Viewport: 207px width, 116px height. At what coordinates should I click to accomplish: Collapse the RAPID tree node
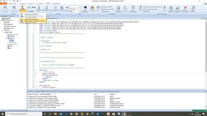tap(3, 30)
